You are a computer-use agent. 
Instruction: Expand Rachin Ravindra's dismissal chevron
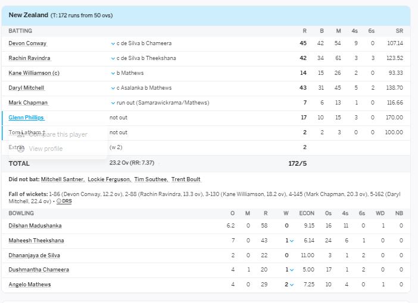coord(113,58)
